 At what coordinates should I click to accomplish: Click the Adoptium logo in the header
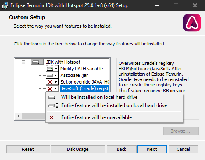click(x=192, y=23)
